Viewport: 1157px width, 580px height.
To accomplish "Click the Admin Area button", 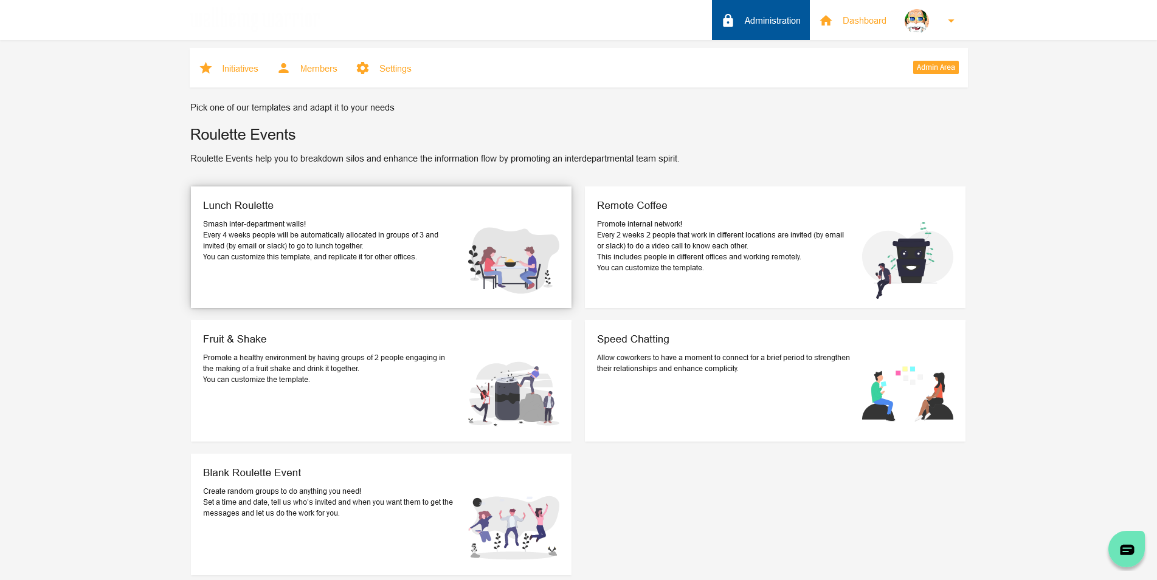I will click(936, 67).
